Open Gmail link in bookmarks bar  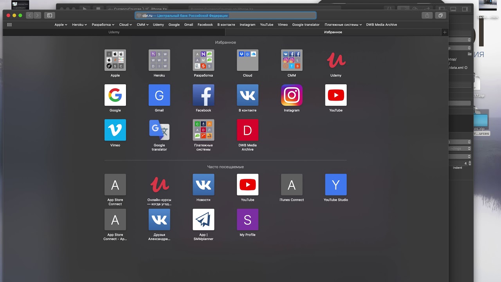point(189,25)
